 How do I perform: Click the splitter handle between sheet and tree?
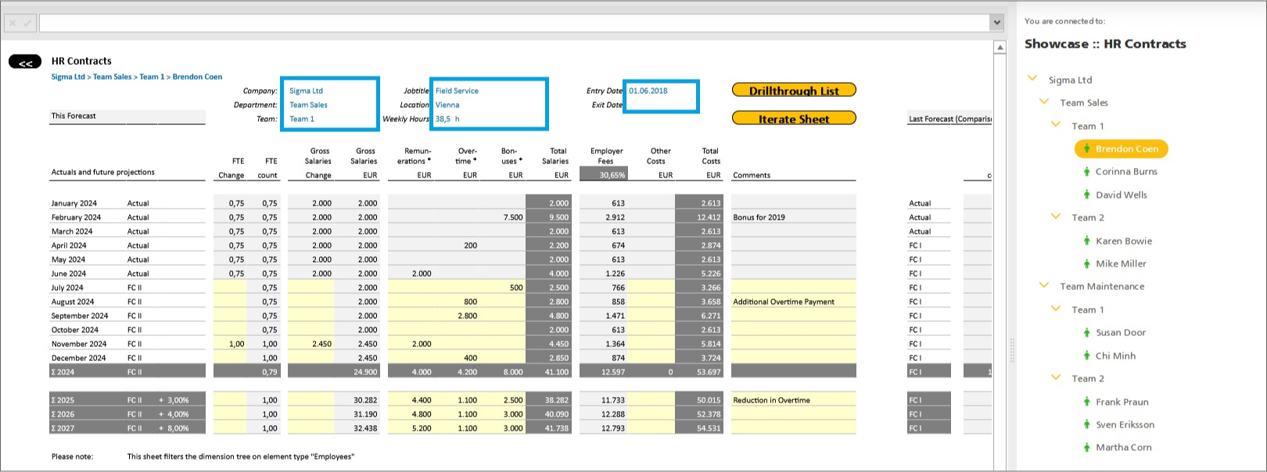click(1012, 350)
